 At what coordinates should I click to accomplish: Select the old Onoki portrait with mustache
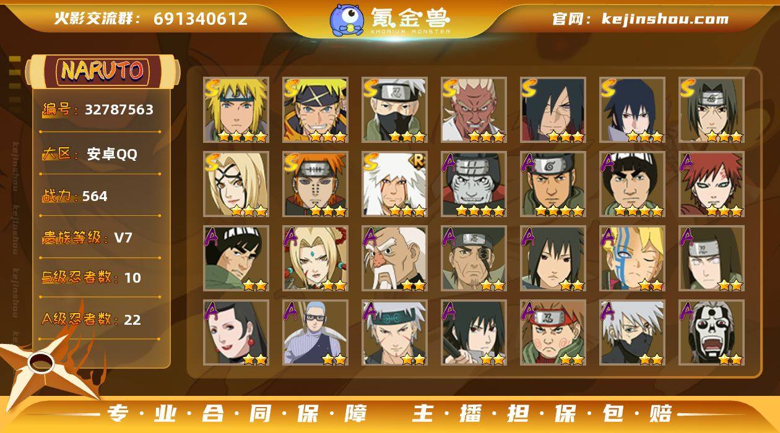(394, 259)
